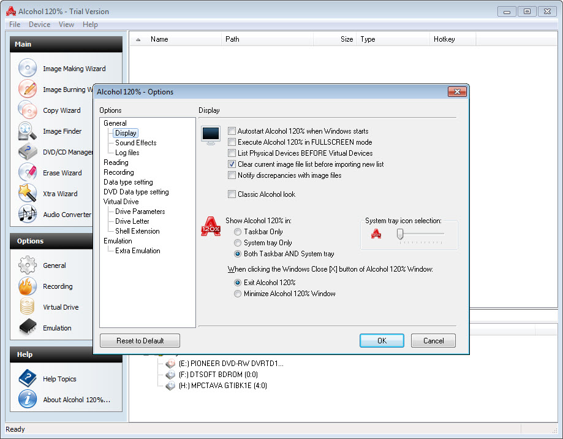Select Emulation in the Options tree
The height and width of the screenshot is (439, 563).
[x=118, y=241]
